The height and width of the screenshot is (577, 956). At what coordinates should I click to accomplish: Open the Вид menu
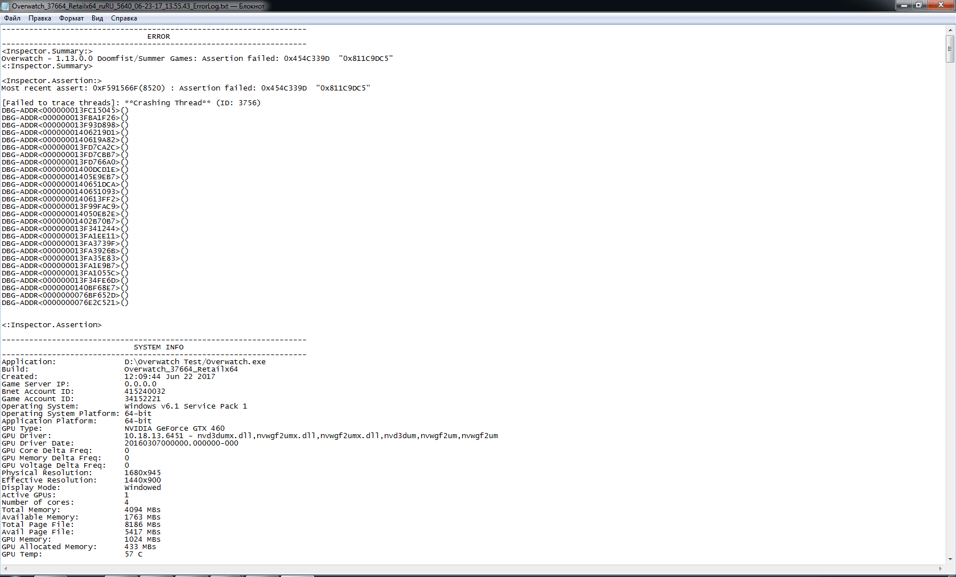tap(97, 18)
